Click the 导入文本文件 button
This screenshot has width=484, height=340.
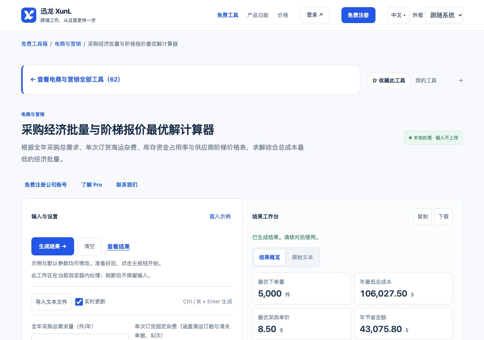click(51, 302)
